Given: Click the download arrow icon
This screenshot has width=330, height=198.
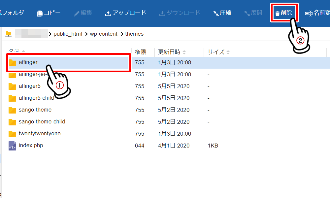Looking at the screenshot, I should pyautogui.click(x=162, y=14).
